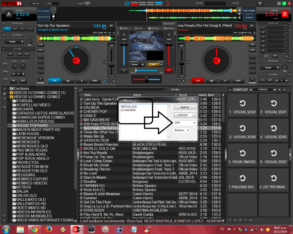Open Windows Start menu
Viewport: 293px width, 234px height.
coord(6,229)
